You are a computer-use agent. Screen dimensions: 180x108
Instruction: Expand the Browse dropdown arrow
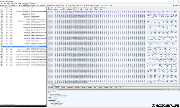76,5
